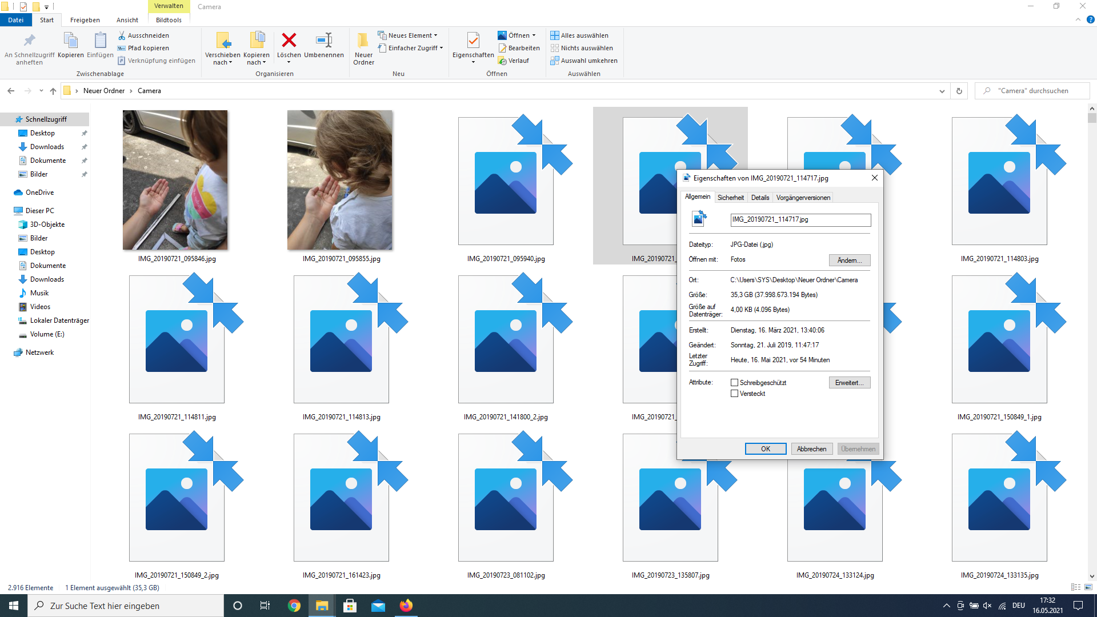Screen dimensions: 1097x617
Task: Open Eigenschaften icon in ribbon
Action: [x=473, y=41]
